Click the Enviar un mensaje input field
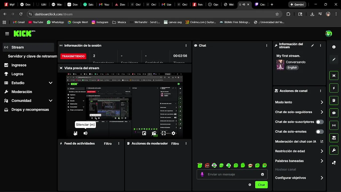 [x=232, y=174]
